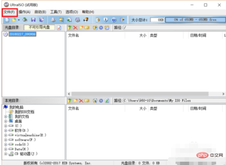
Task: Click the open CD/DVD disc toolbar icon
Action: (25, 20)
